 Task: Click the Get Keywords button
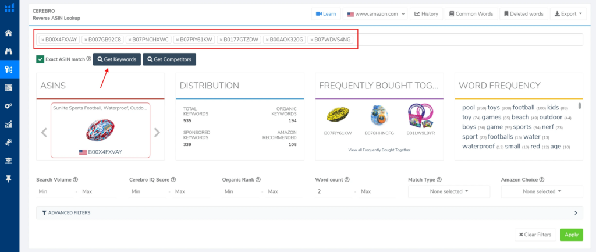click(x=116, y=59)
